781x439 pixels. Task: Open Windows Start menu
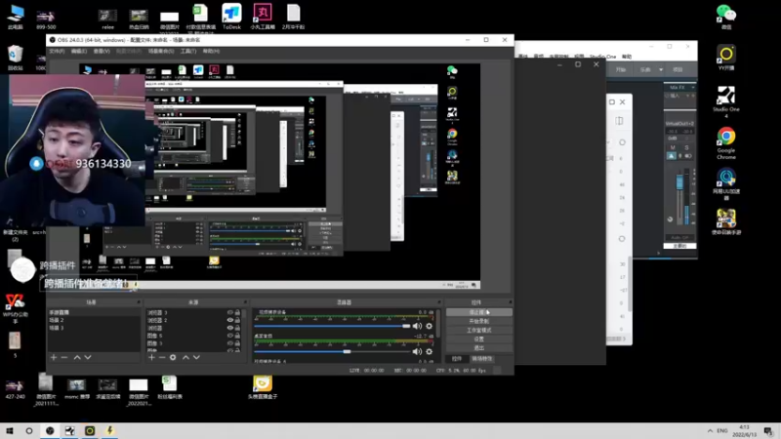(x=10, y=430)
